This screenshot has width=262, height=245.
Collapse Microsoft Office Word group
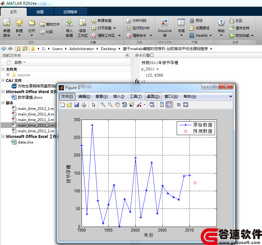tap(3, 92)
